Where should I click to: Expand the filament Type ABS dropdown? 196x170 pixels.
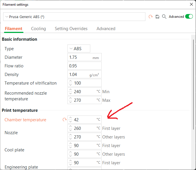79,49
